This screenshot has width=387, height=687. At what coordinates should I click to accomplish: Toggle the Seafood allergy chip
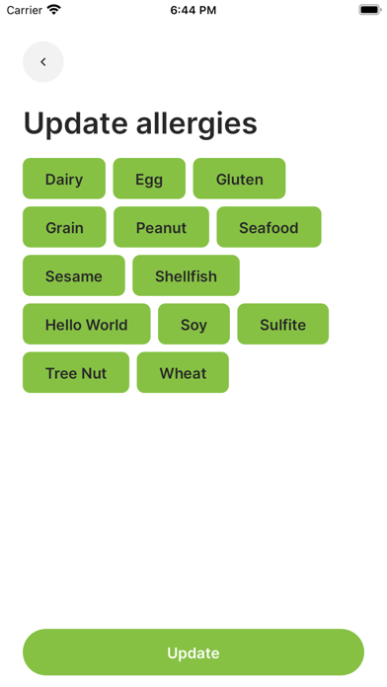tap(269, 227)
